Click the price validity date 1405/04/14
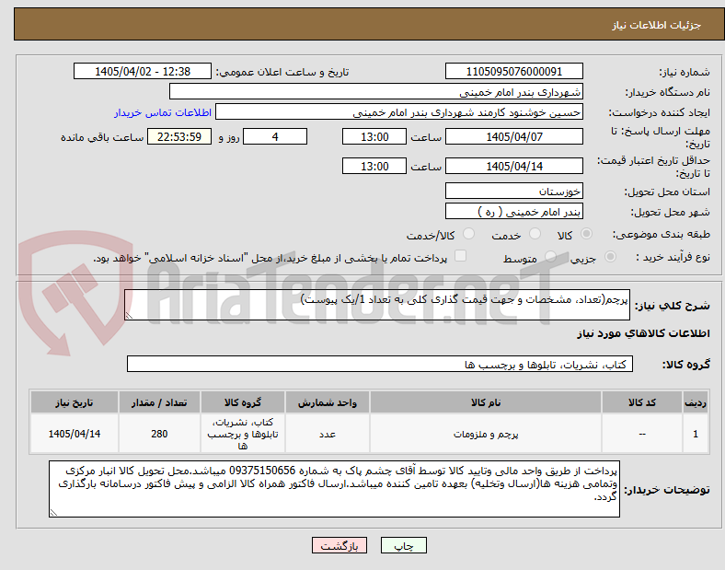Viewport: 725px width, 570px height. click(514, 166)
